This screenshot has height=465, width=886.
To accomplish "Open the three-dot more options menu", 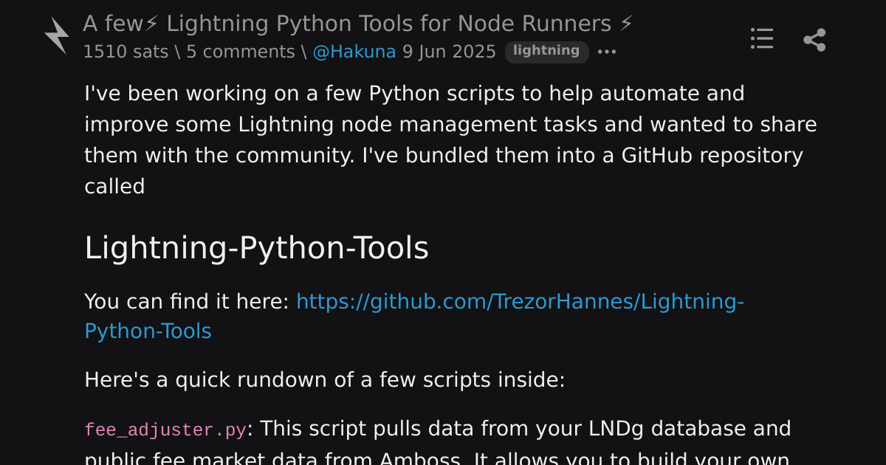I will click(x=607, y=52).
